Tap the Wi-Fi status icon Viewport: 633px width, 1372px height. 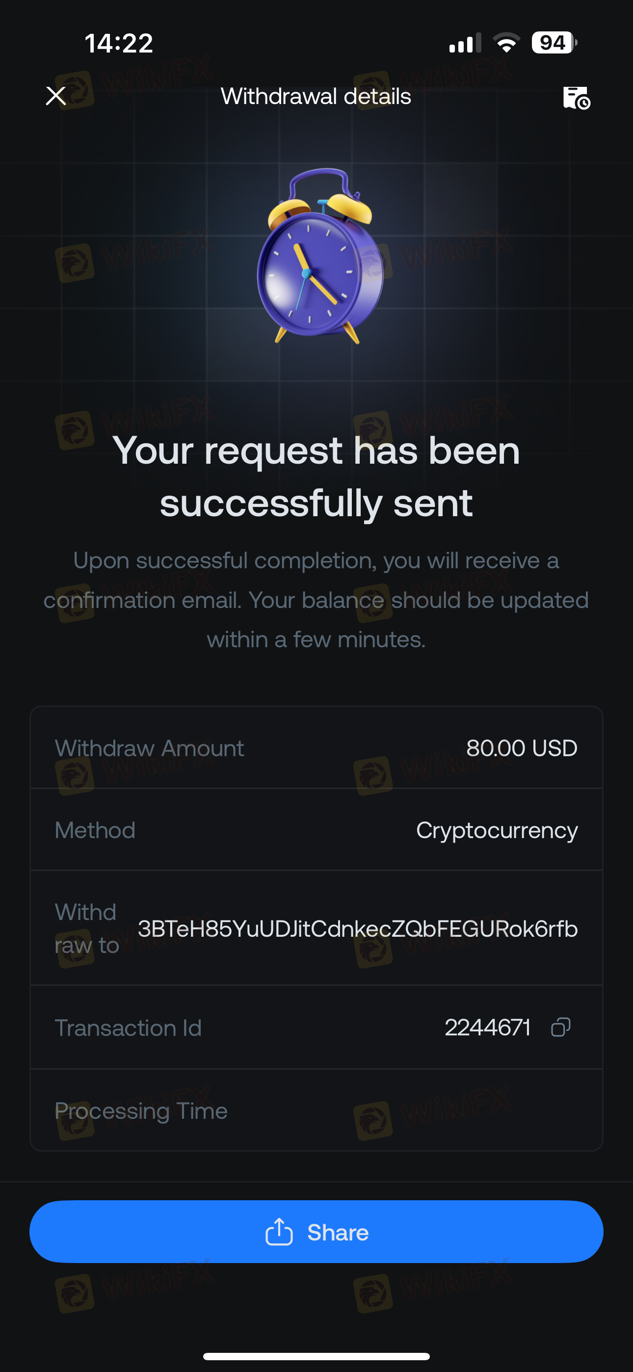(506, 43)
